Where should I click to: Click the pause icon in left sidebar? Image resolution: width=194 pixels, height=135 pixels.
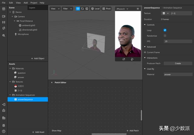click(4, 22)
